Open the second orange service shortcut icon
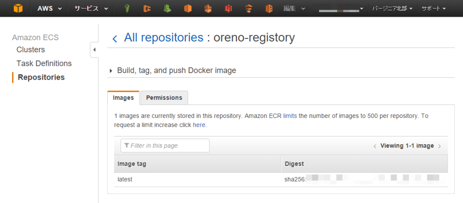Viewport: 463px width, 203px height. (147, 9)
